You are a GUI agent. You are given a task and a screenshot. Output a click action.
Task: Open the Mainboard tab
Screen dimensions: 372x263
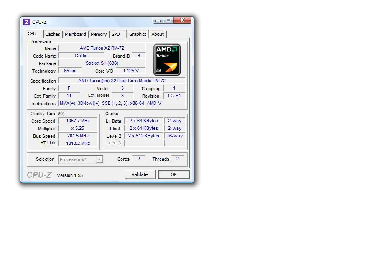pyautogui.click(x=75, y=34)
